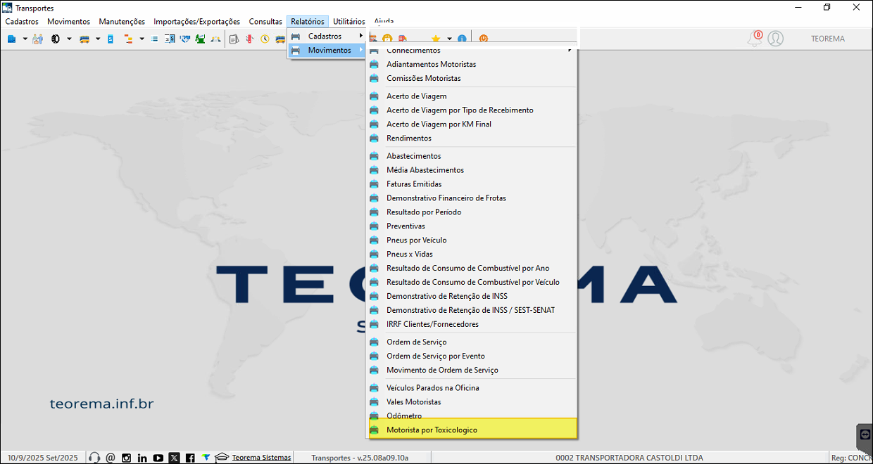
Task: Follow the Teorema Sistemas link
Action: 261,458
